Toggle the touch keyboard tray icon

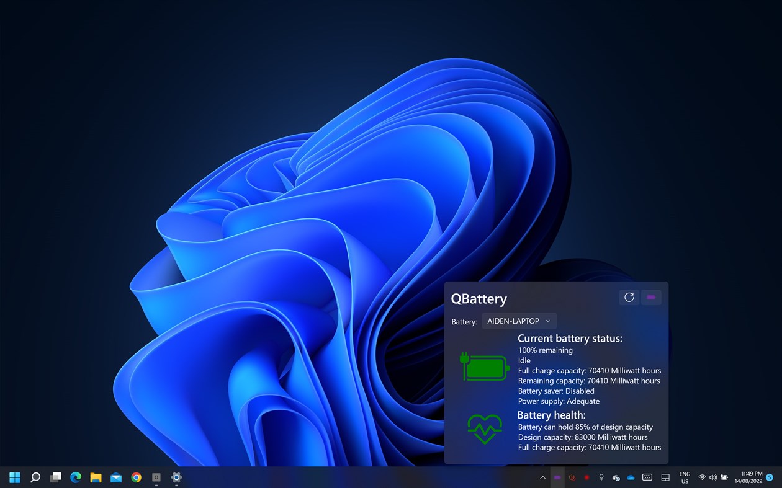(x=647, y=477)
